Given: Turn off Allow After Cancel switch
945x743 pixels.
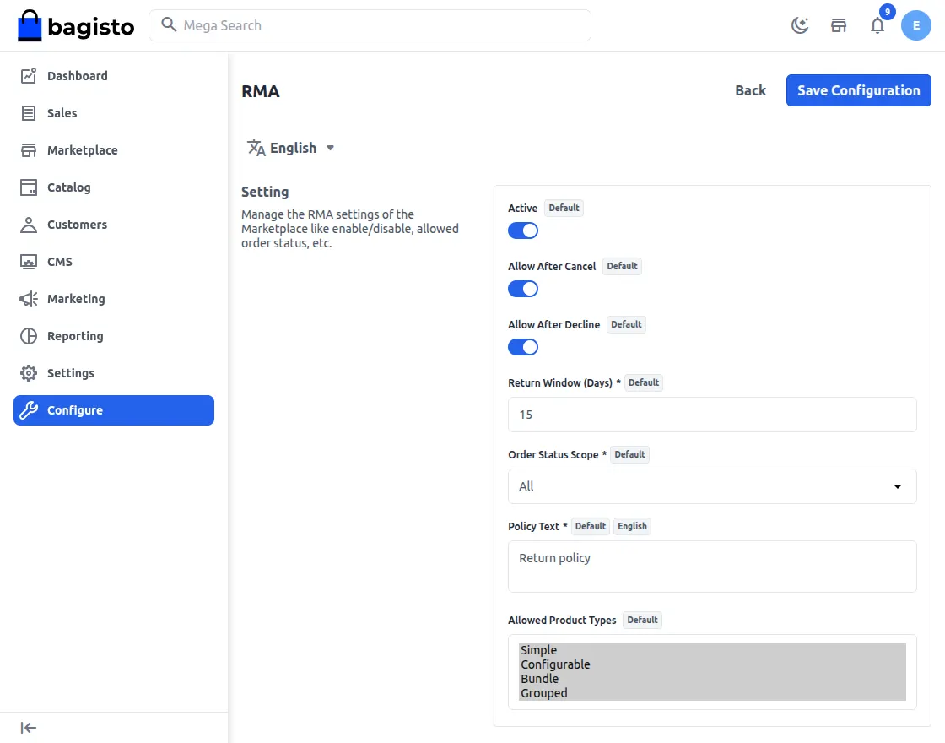Looking at the screenshot, I should click(523, 289).
